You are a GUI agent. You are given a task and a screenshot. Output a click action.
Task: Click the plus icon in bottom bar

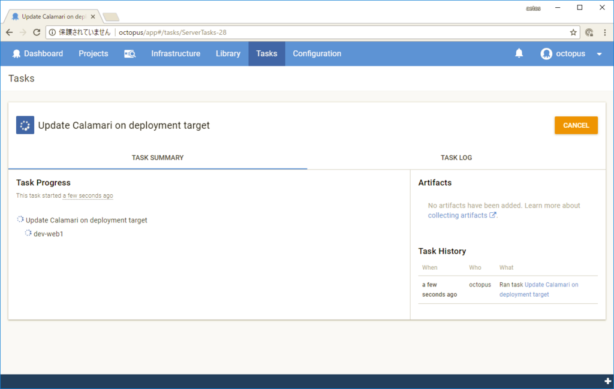[608, 381]
